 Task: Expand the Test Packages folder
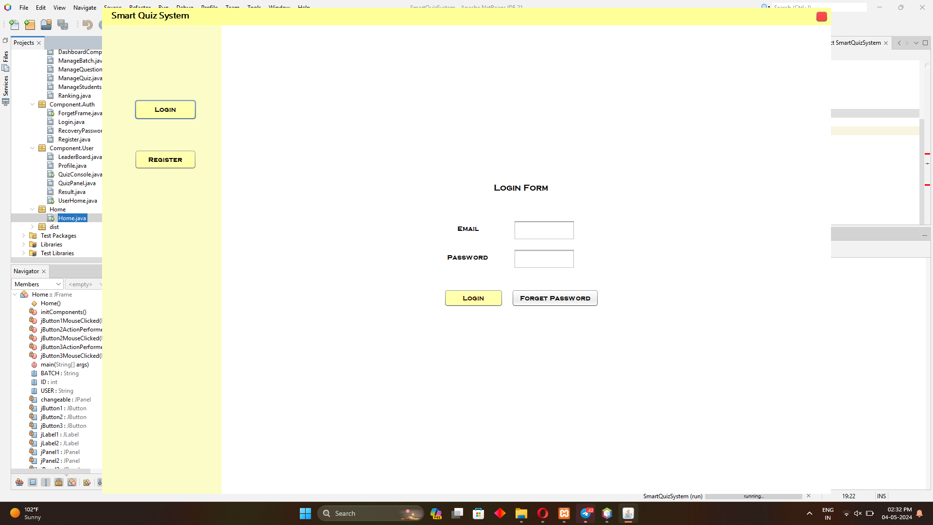(x=24, y=236)
